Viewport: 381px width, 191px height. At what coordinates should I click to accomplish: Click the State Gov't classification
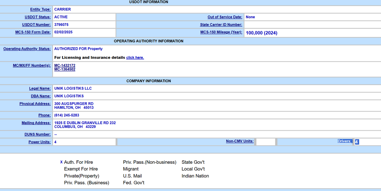(193, 162)
